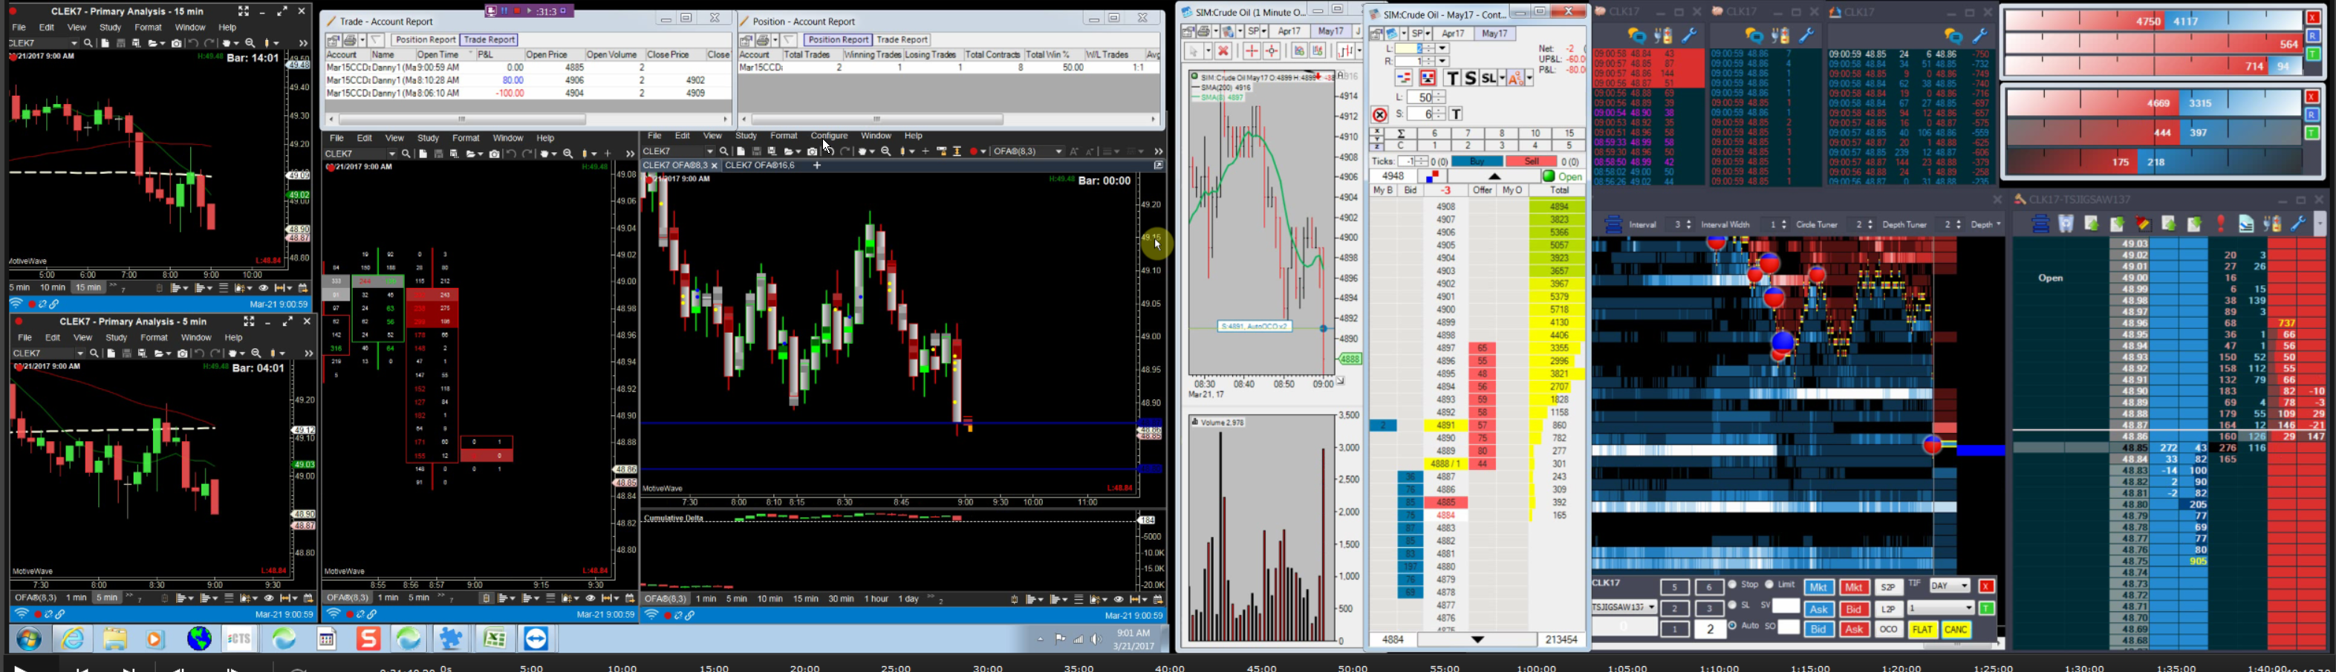The height and width of the screenshot is (672, 2336).
Task: Click the yellow CANC button
Action: pos(1956,630)
